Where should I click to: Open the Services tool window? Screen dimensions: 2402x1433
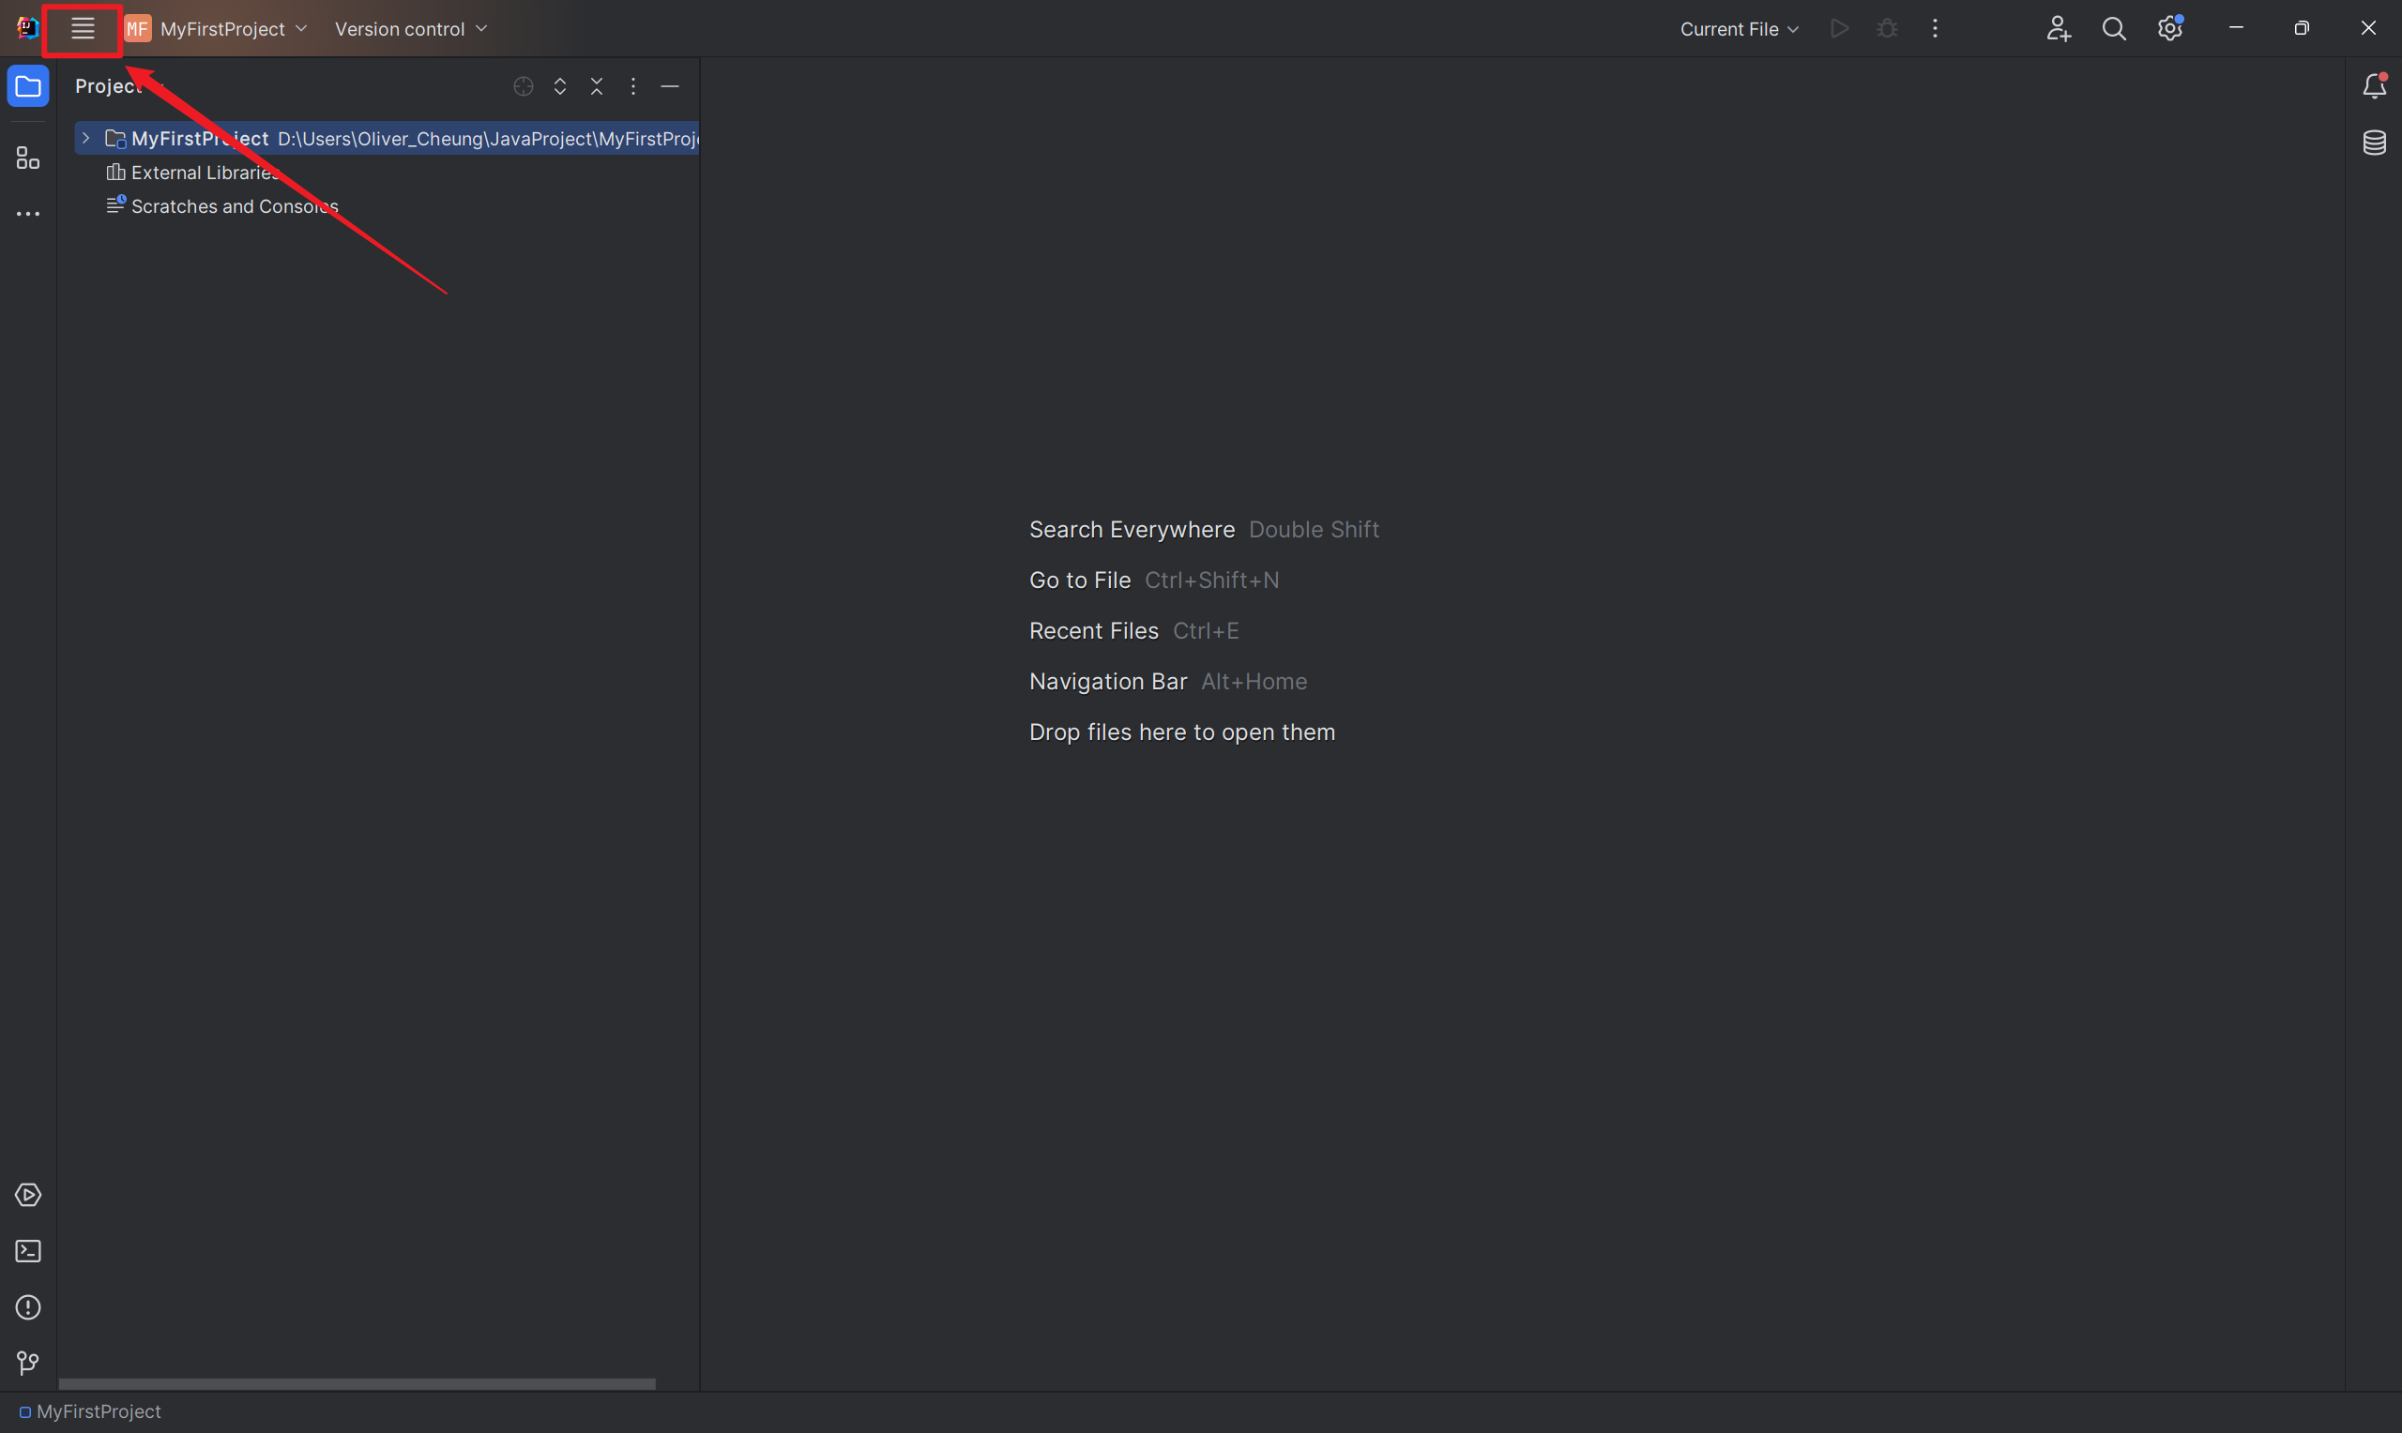[x=28, y=1195]
